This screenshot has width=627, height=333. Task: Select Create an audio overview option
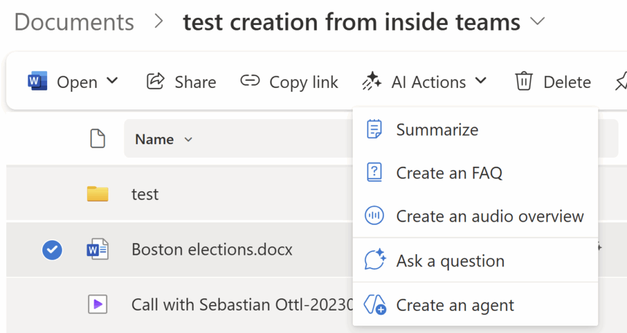click(489, 216)
